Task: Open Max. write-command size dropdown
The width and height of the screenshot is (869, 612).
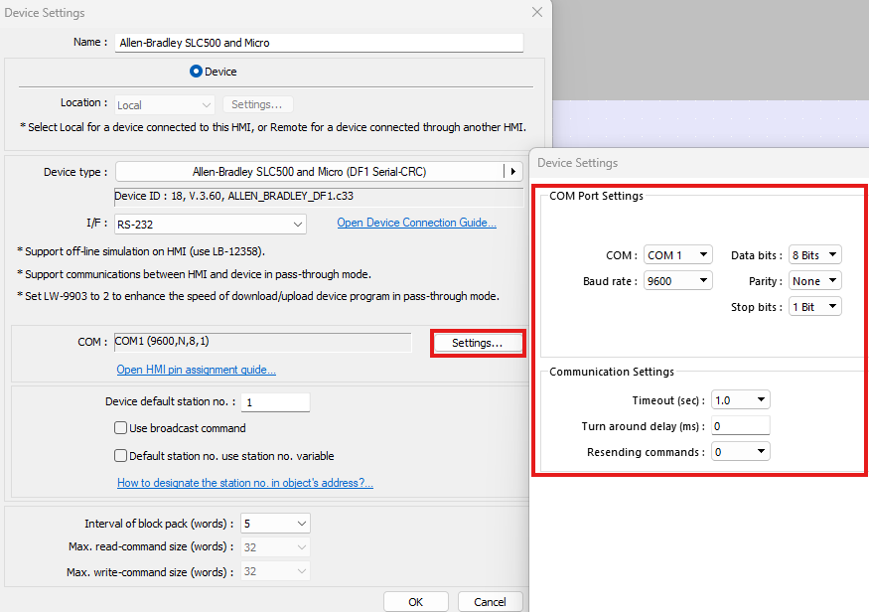Action: [275, 571]
